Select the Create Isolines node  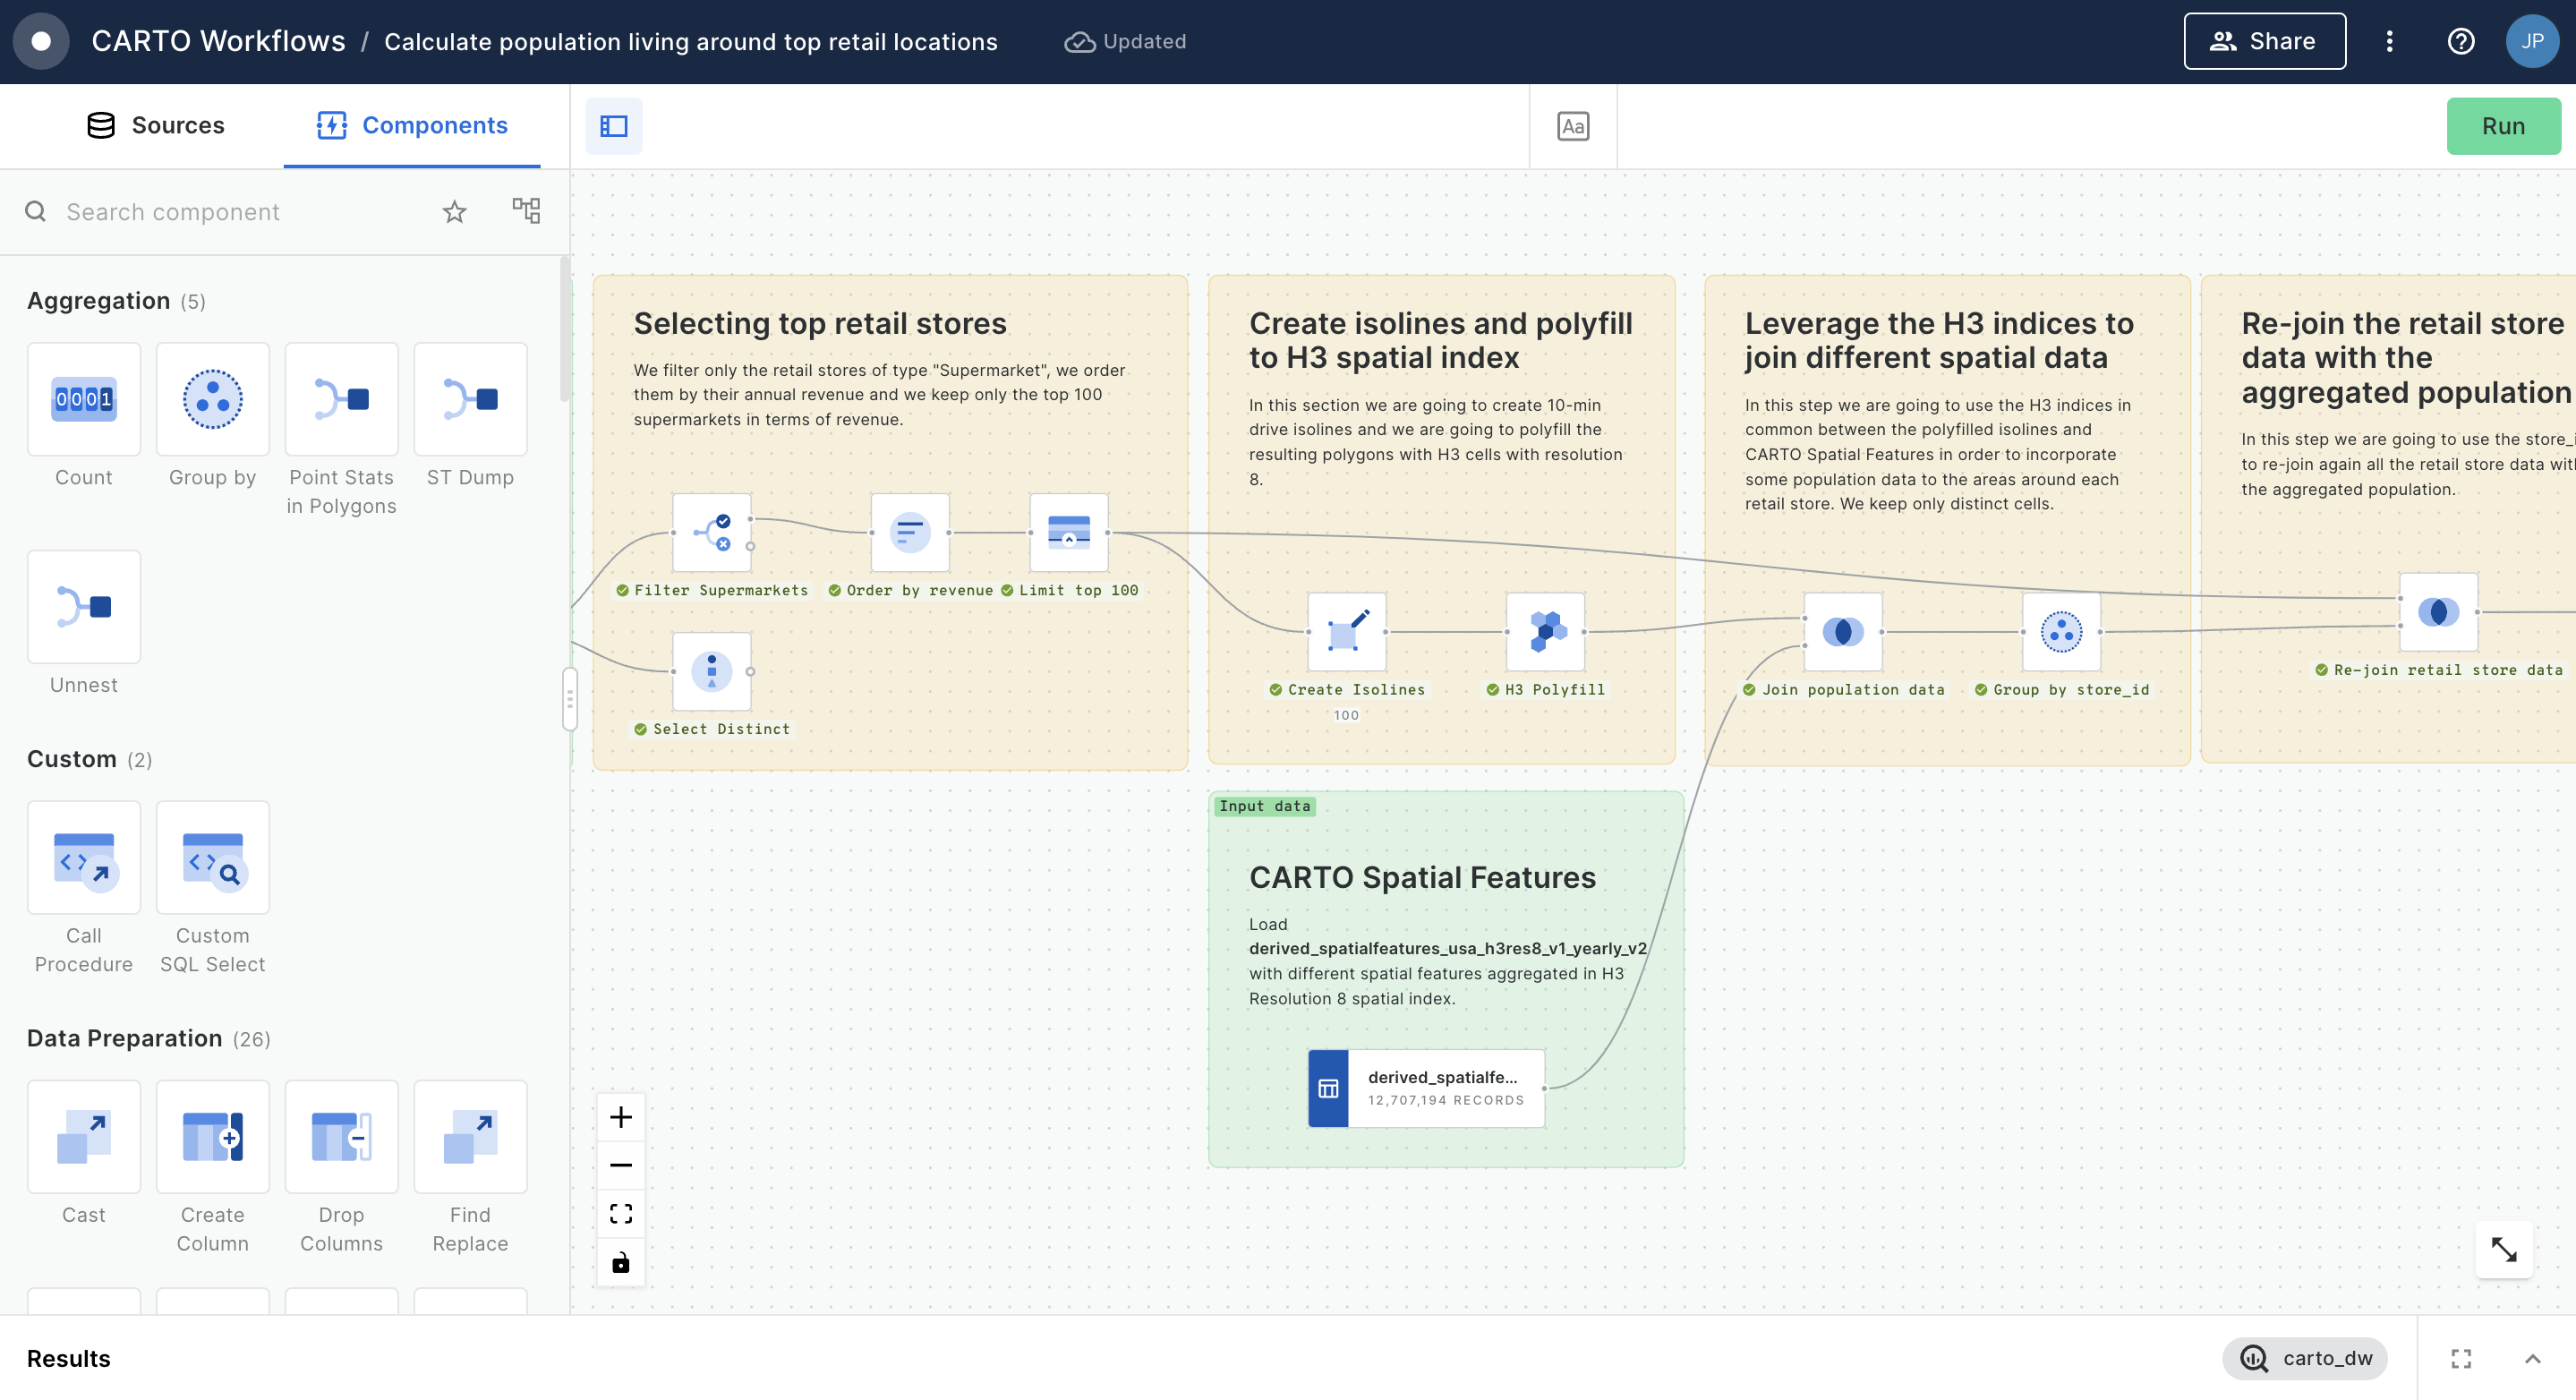[1346, 632]
